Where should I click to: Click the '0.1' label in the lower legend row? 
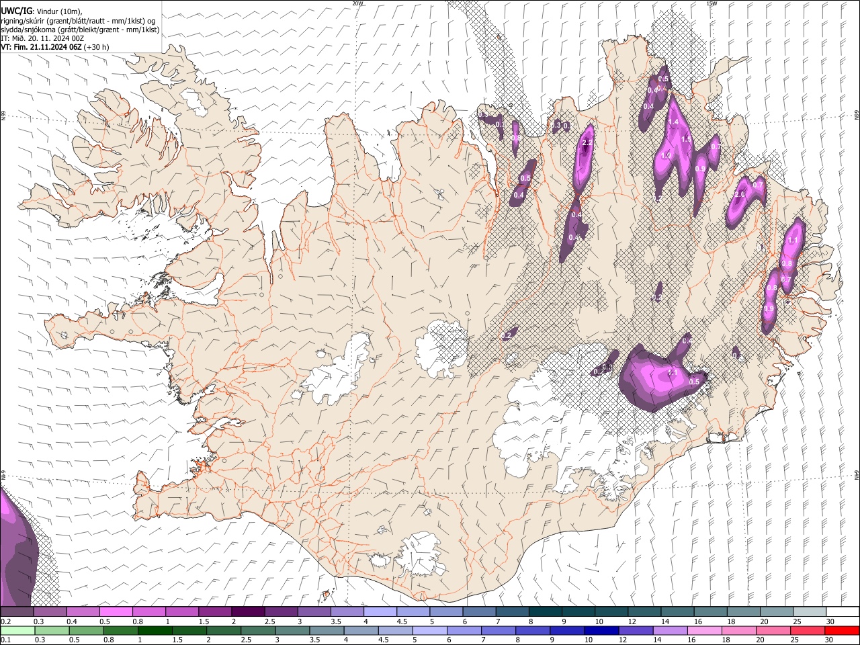point(5,640)
